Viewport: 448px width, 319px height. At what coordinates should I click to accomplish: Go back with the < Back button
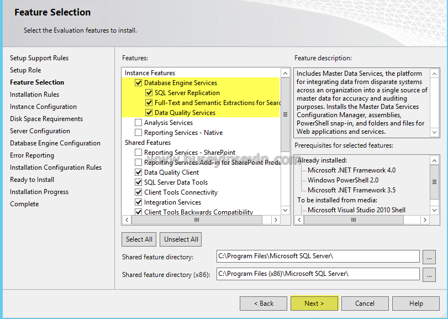pos(263,304)
